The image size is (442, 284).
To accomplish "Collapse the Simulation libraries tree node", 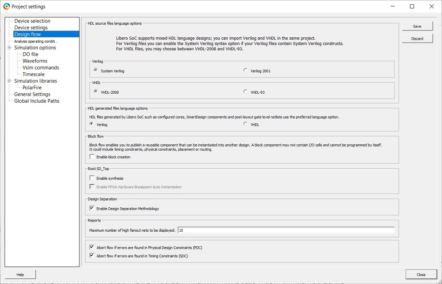I will click(x=10, y=81).
